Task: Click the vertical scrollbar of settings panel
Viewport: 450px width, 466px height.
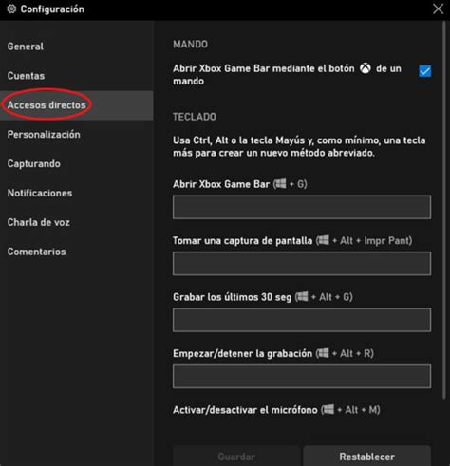Action: tap(444, 209)
